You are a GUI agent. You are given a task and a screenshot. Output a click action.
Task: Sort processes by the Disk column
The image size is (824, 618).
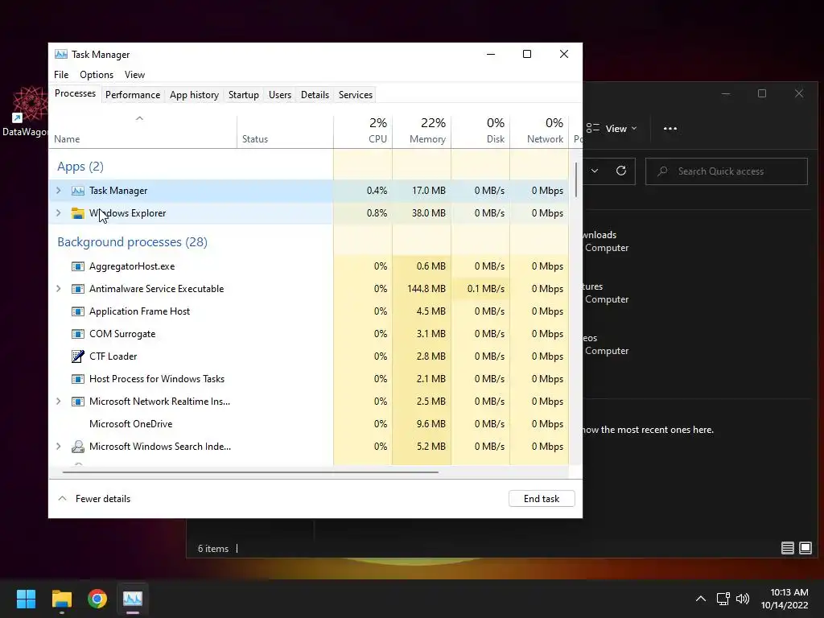pos(481,131)
